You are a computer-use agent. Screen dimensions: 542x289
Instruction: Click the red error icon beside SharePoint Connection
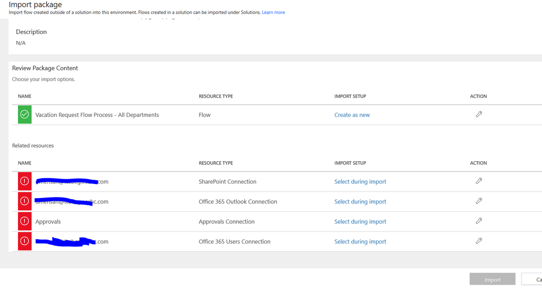click(24, 181)
